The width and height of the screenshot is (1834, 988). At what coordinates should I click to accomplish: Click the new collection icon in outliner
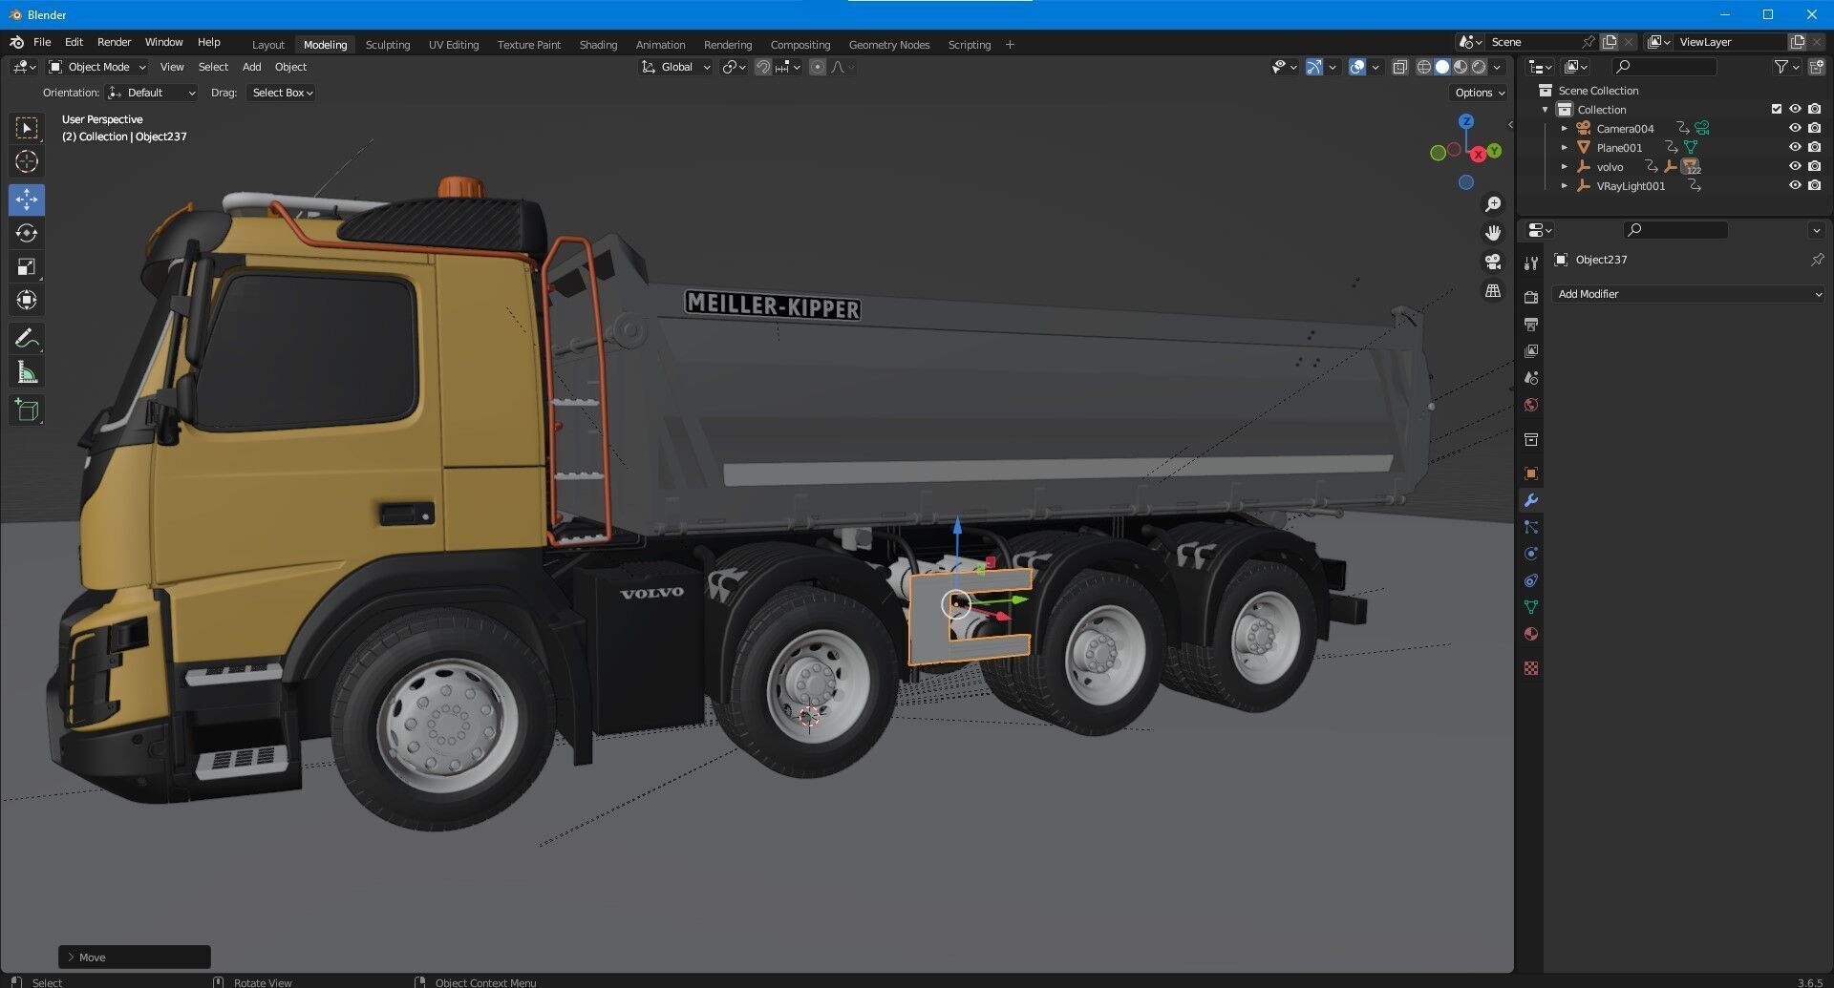click(1815, 67)
